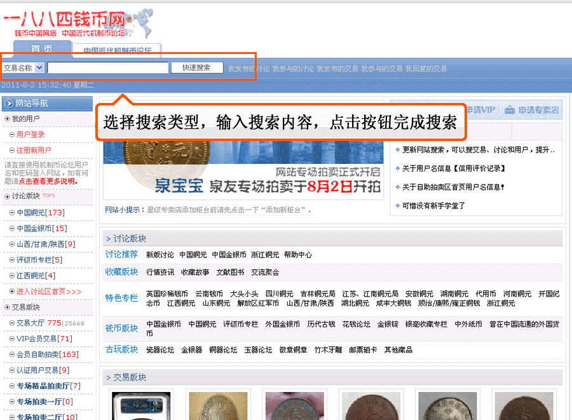
Task: Click the 网站导航 arrow icon in sidebar header
Action: point(9,103)
